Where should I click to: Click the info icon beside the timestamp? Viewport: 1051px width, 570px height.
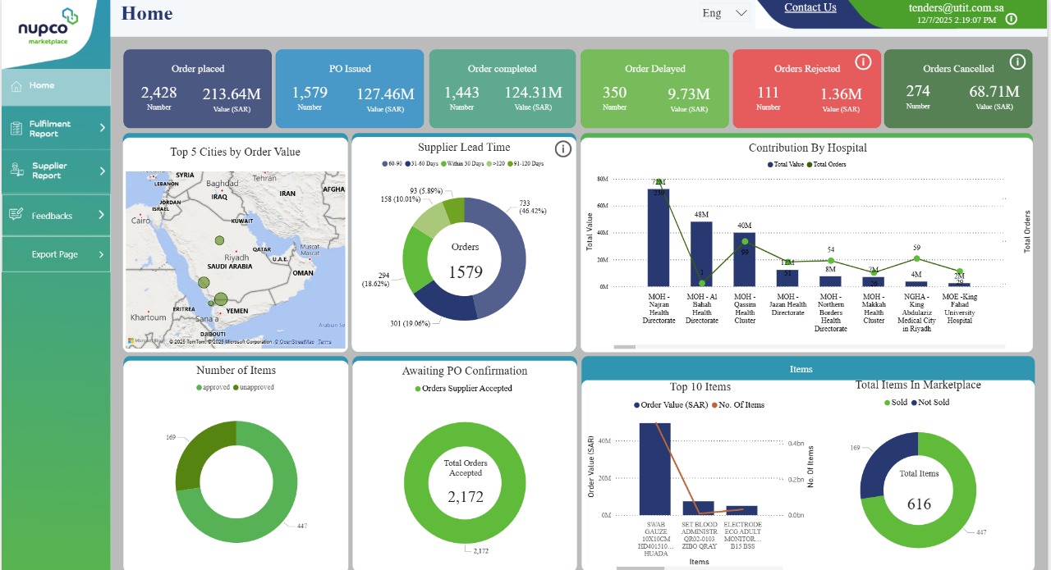tap(1011, 19)
